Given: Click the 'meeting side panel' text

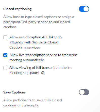Looking at the screenshot, I should (x=24, y=73).
